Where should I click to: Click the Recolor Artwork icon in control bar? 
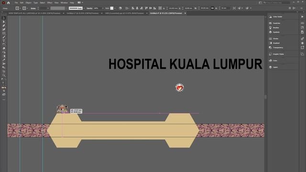[120, 8]
